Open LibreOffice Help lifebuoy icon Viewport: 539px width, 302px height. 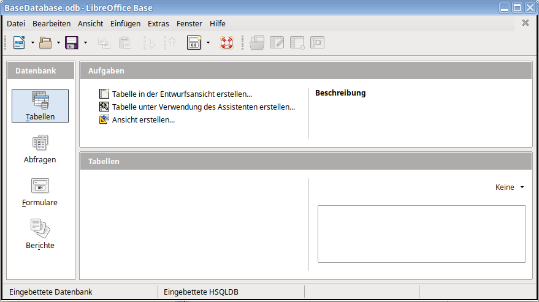pyautogui.click(x=227, y=42)
